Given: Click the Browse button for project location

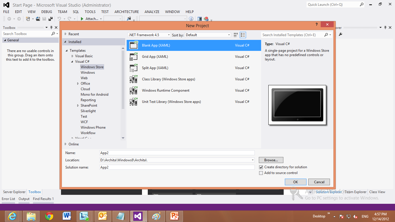Looking at the screenshot, I should coord(271,160).
